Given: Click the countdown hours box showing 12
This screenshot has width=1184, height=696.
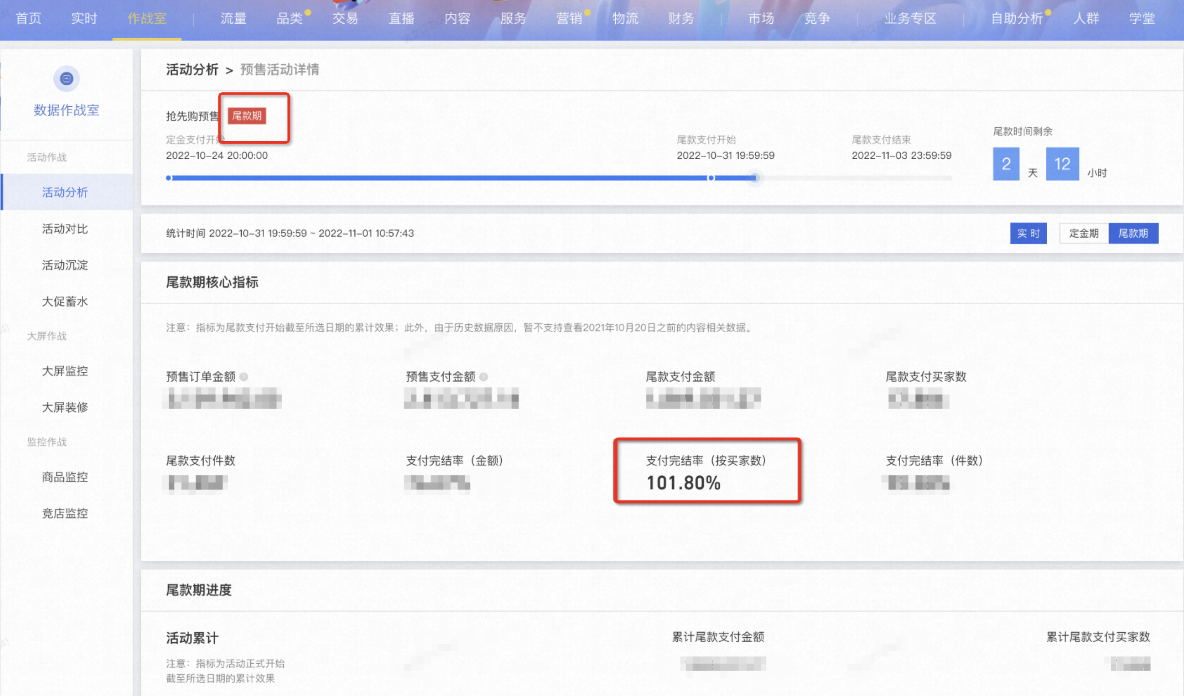Looking at the screenshot, I should click(x=1062, y=164).
